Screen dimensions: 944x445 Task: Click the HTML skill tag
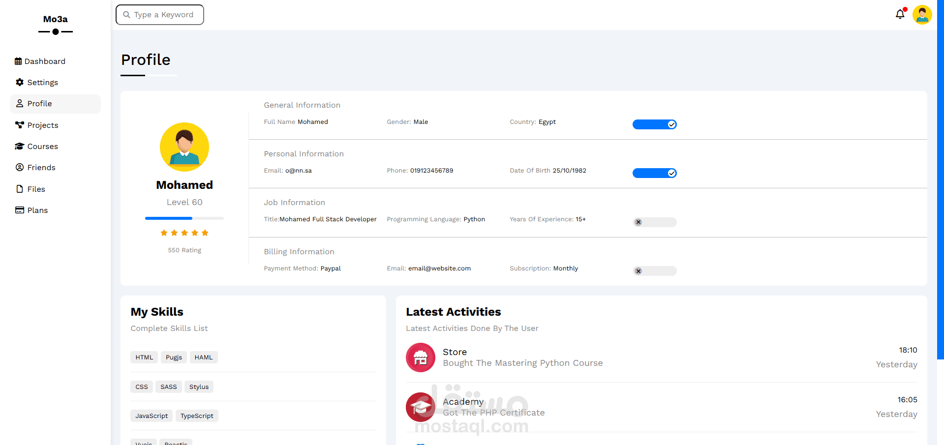(144, 357)
